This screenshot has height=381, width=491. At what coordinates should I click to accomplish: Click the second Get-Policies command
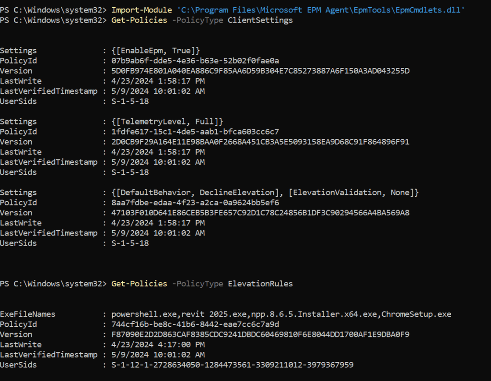139,284
